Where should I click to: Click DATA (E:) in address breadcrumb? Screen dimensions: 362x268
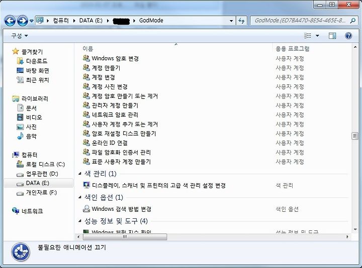coord(90,21)
